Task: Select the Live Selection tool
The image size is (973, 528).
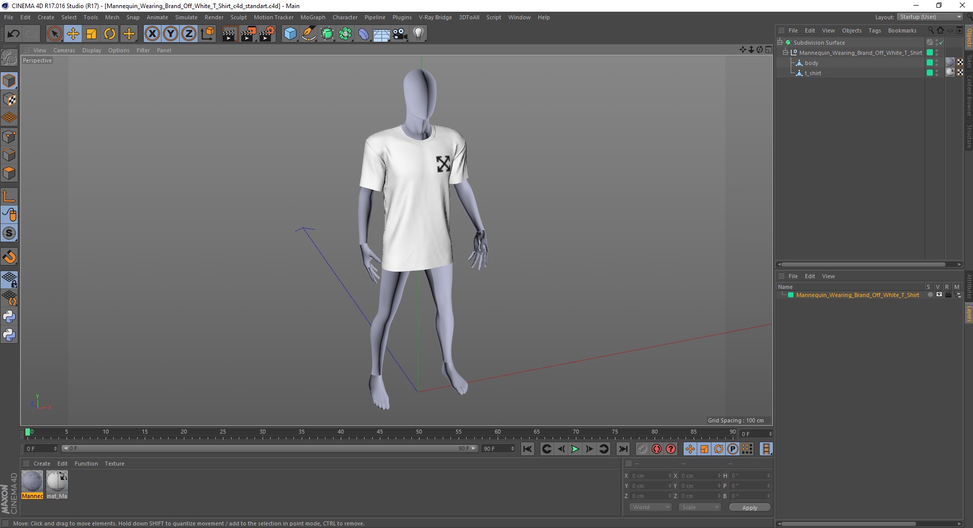Action: coord(54,34)
